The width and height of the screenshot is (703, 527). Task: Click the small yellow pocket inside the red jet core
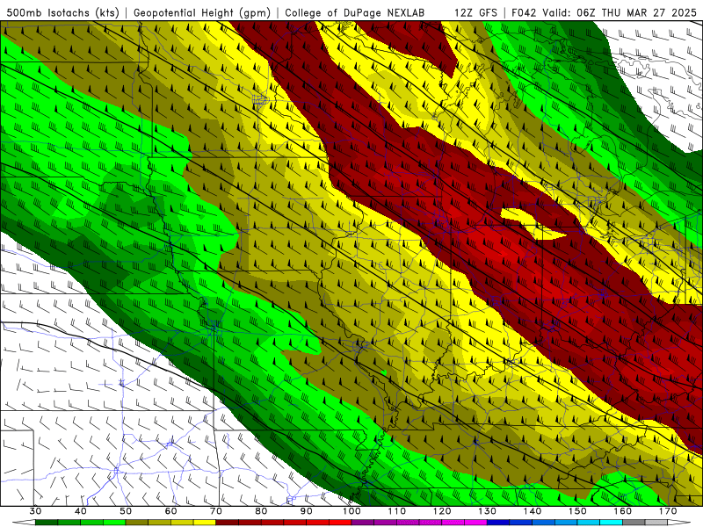coord(532,224)
